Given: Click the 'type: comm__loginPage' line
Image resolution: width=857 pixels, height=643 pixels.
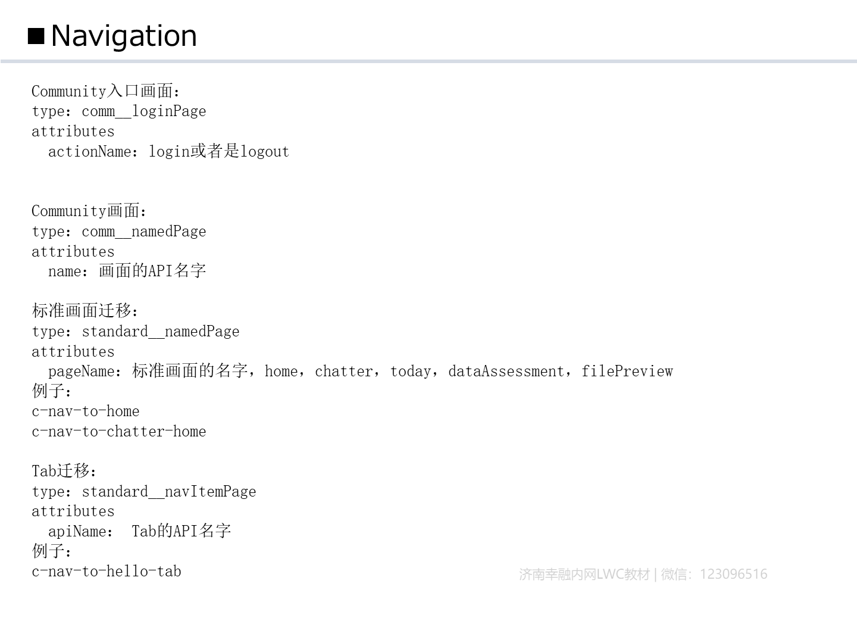Looking at the screenshot, I should click(119, 111).
